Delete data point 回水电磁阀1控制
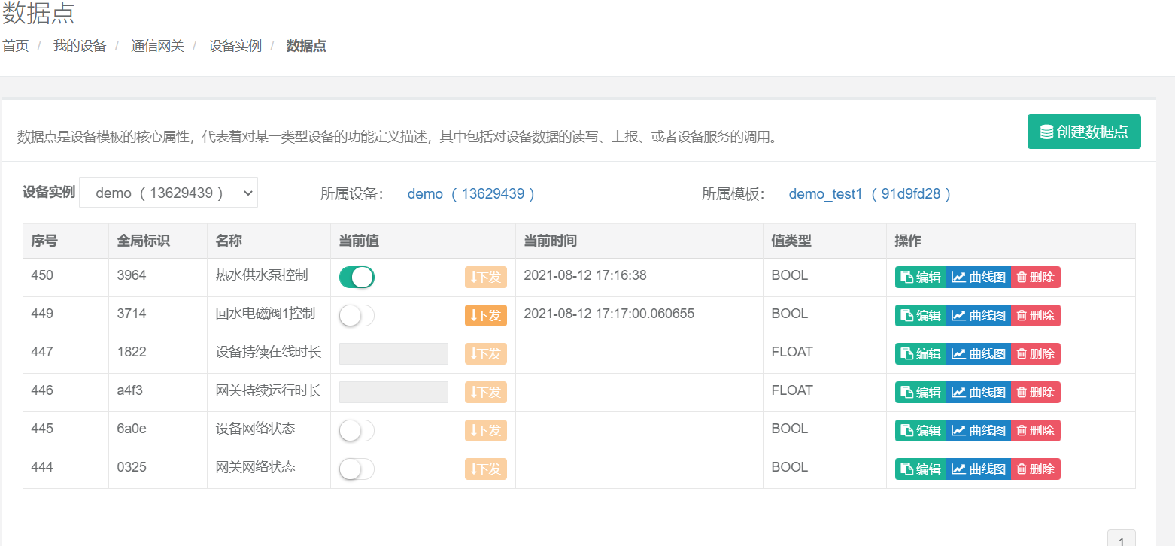This screenshot has height=546, width=1175. pyautogui.click(x=1036, y=315)
